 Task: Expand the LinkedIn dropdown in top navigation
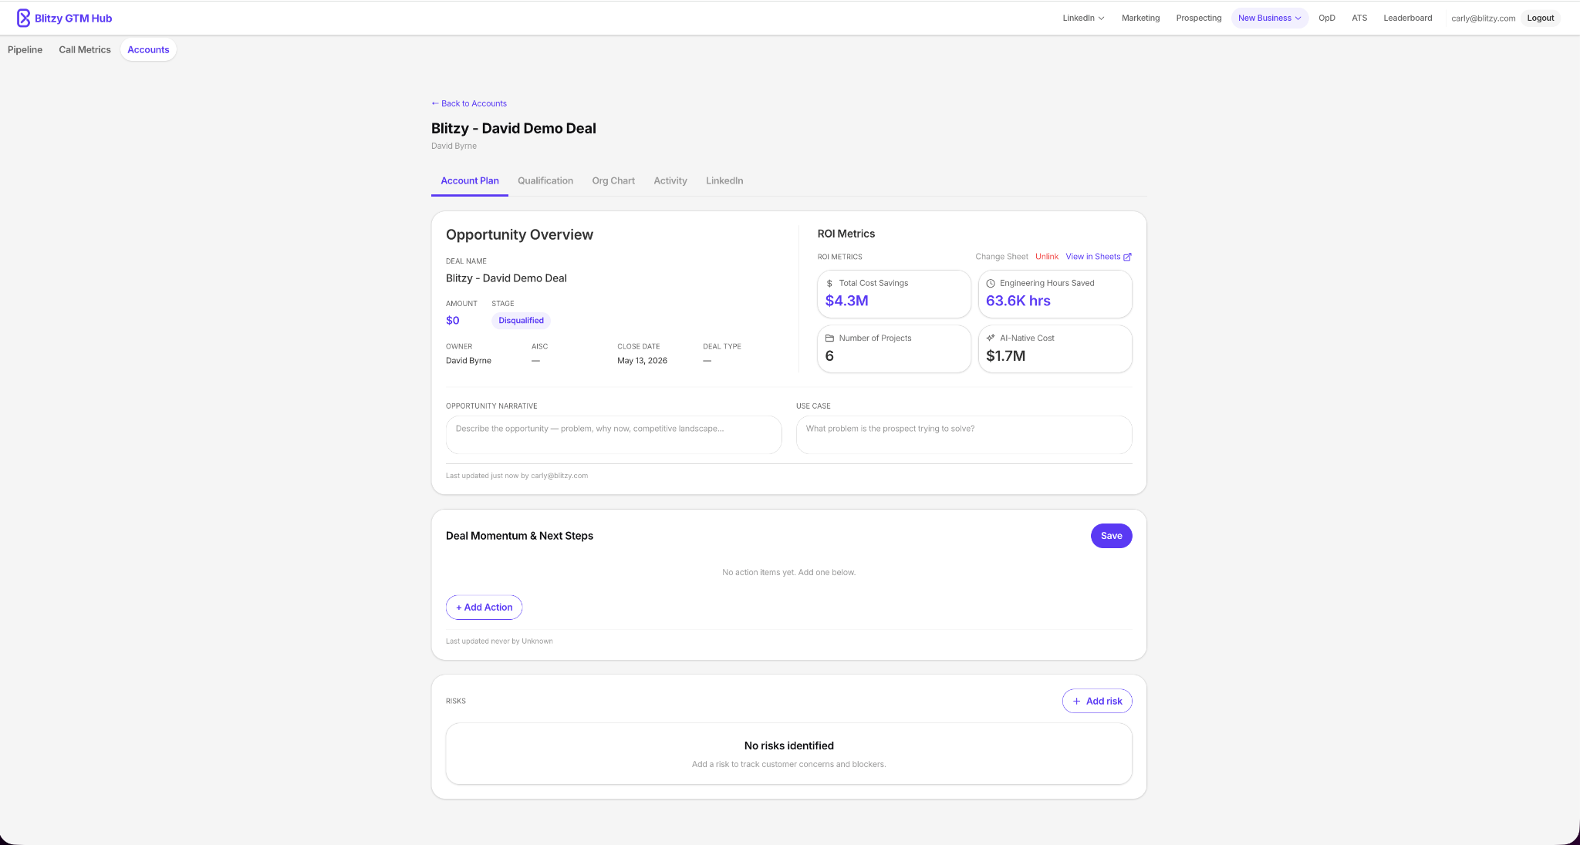tap(1083, 18)
